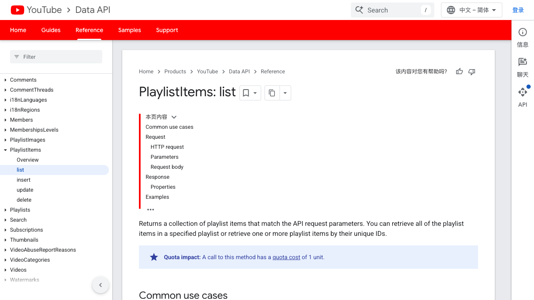The width and height of the screenshot is (534, 300).
Task: Open the 信息 info panel icon
Action: pyautogui.click(x=523, y=32)
